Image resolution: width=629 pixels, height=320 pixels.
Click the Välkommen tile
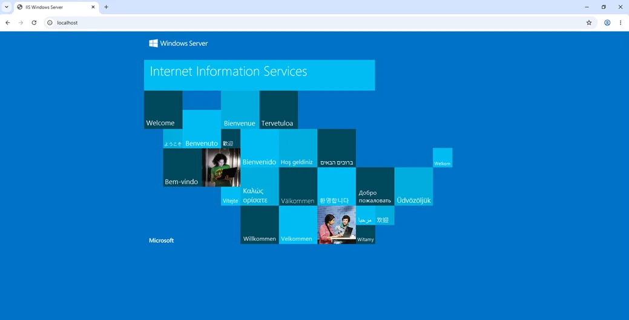tap(298, 187)
